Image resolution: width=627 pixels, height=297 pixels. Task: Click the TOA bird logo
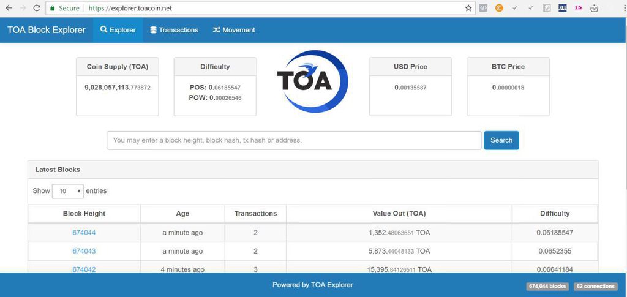pos(312,81)
